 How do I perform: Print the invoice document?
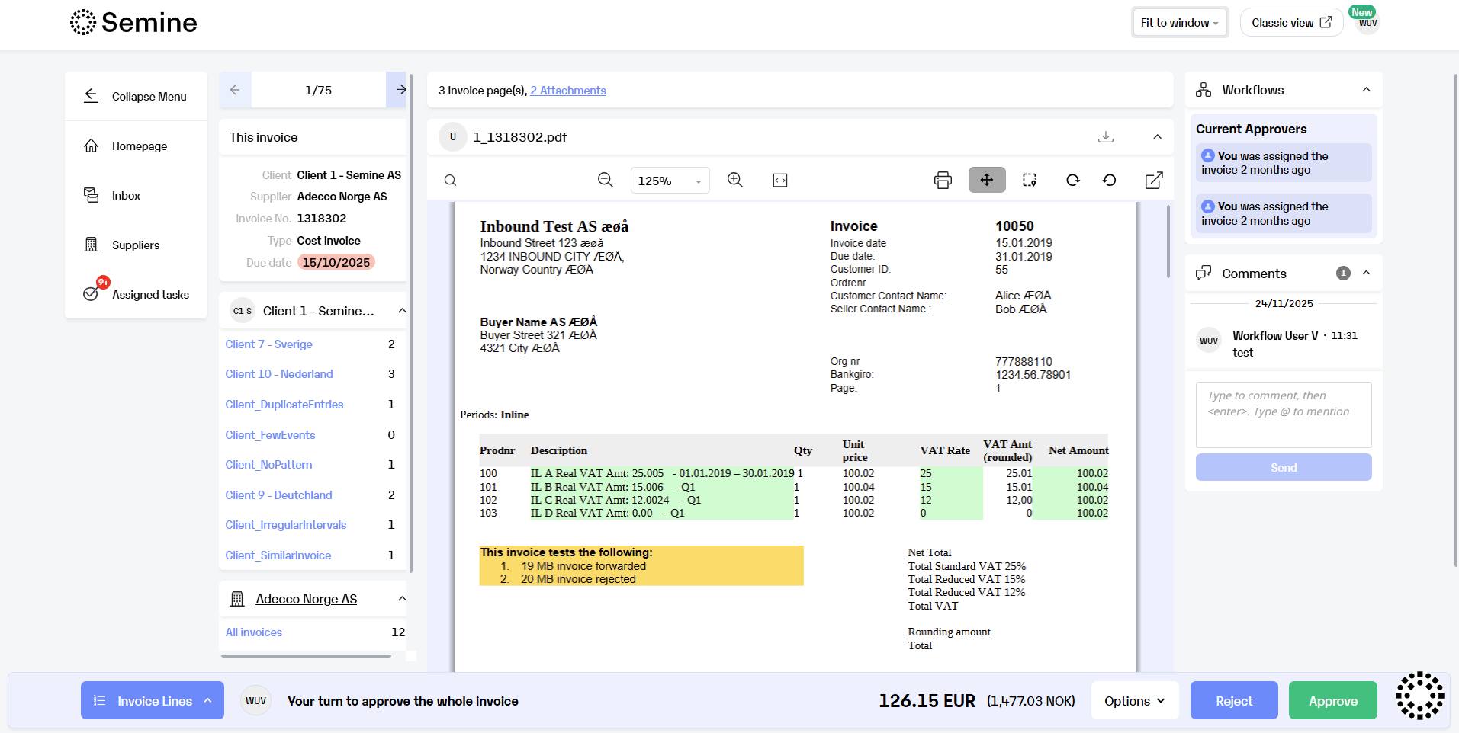tap(943, 181)
